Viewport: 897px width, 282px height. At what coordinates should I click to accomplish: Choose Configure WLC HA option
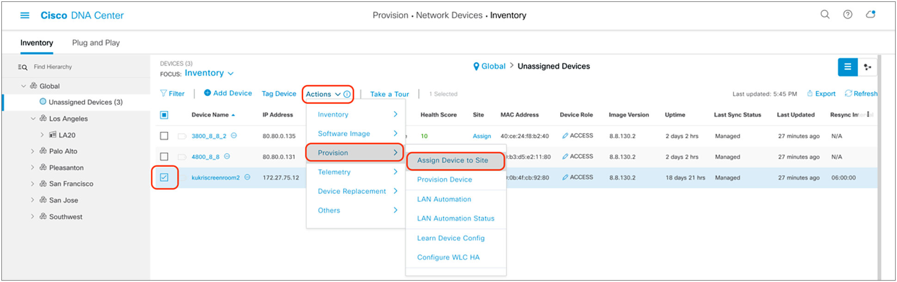coord(456,257)
